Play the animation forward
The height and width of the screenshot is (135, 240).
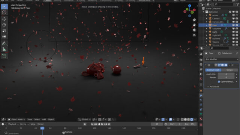[x=102, y=124]
